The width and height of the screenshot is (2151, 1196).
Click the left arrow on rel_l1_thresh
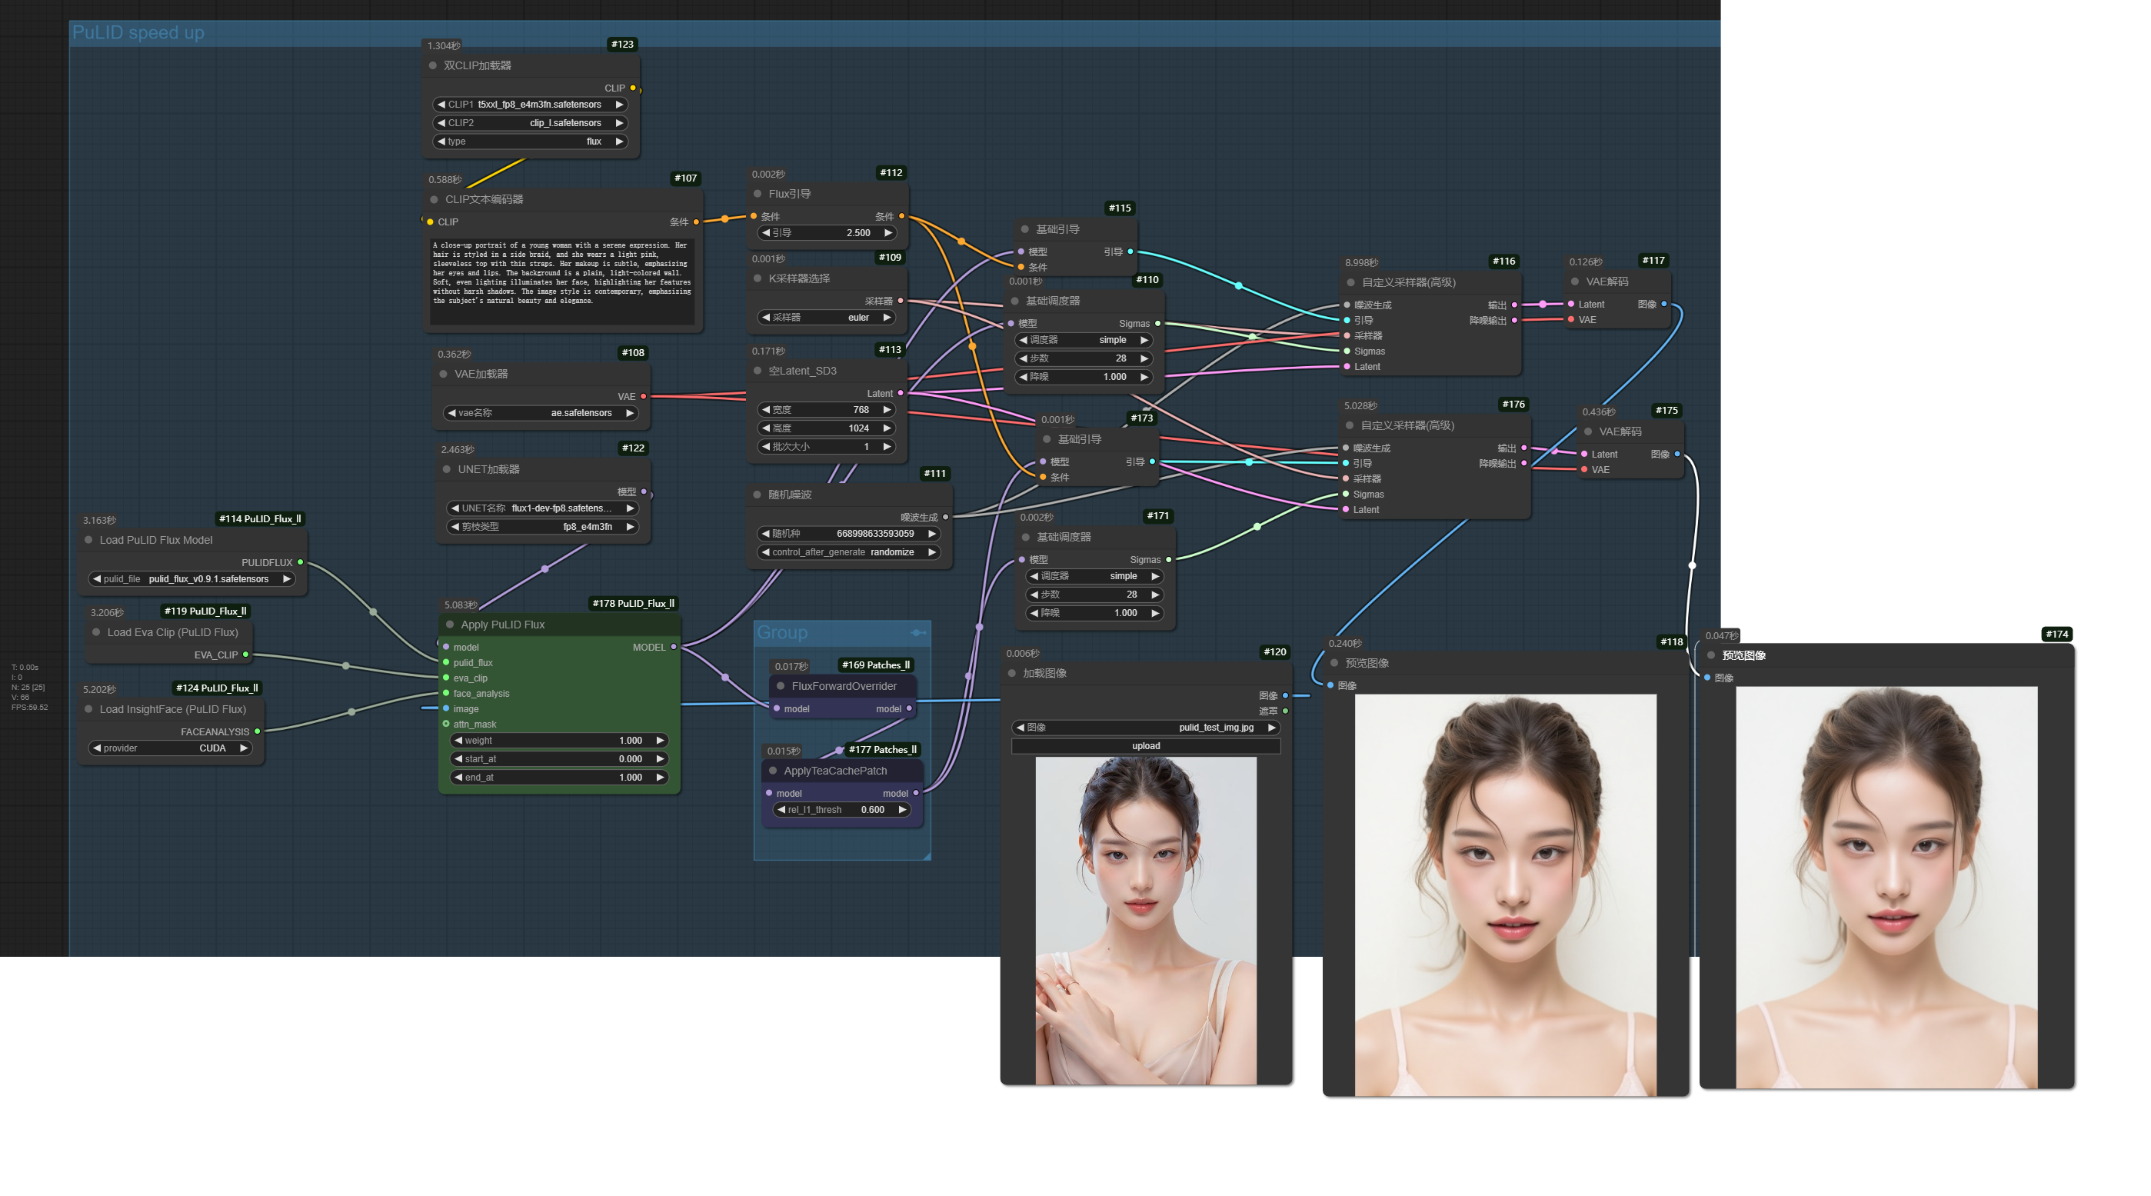tap(781, 809)
